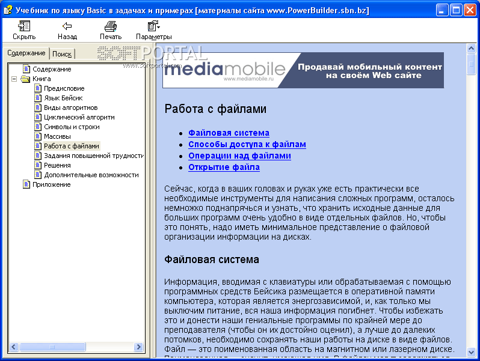
Task: Click the page icon beside Массивы
Action: pos(38,136)
